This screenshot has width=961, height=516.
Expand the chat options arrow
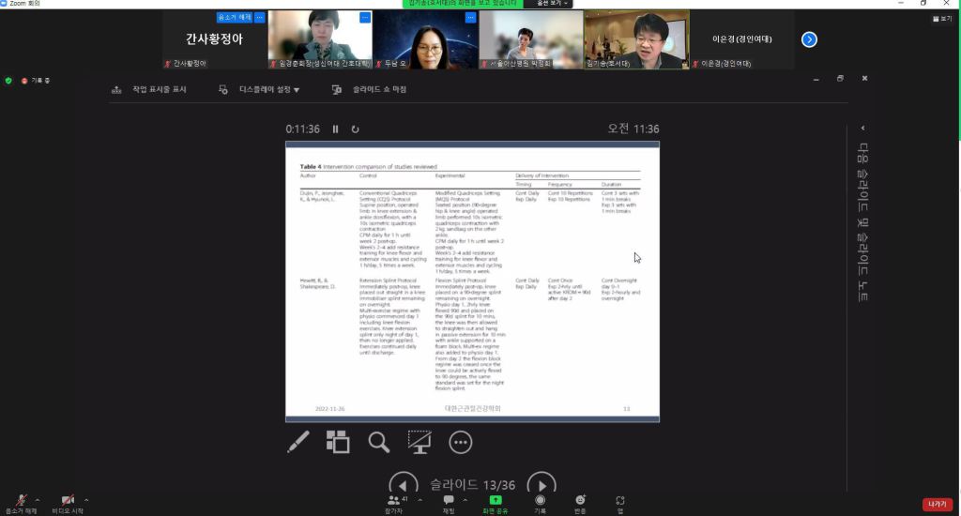[x=465, y=500]
